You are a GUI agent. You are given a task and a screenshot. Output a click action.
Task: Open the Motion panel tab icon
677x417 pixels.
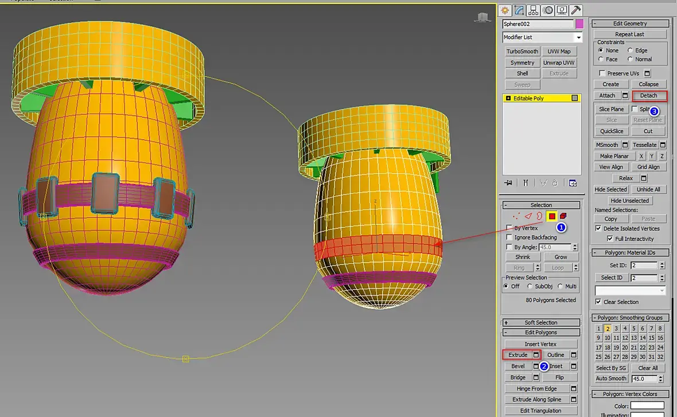pyautogui.click(x=548, y=10)
